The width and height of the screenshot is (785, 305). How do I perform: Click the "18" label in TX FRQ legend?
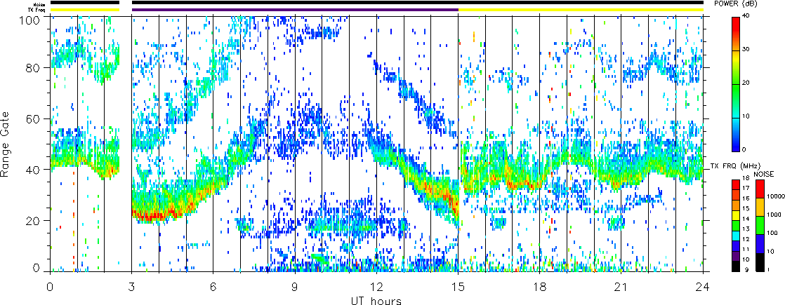pyautogui.click(x=746, y=179)
